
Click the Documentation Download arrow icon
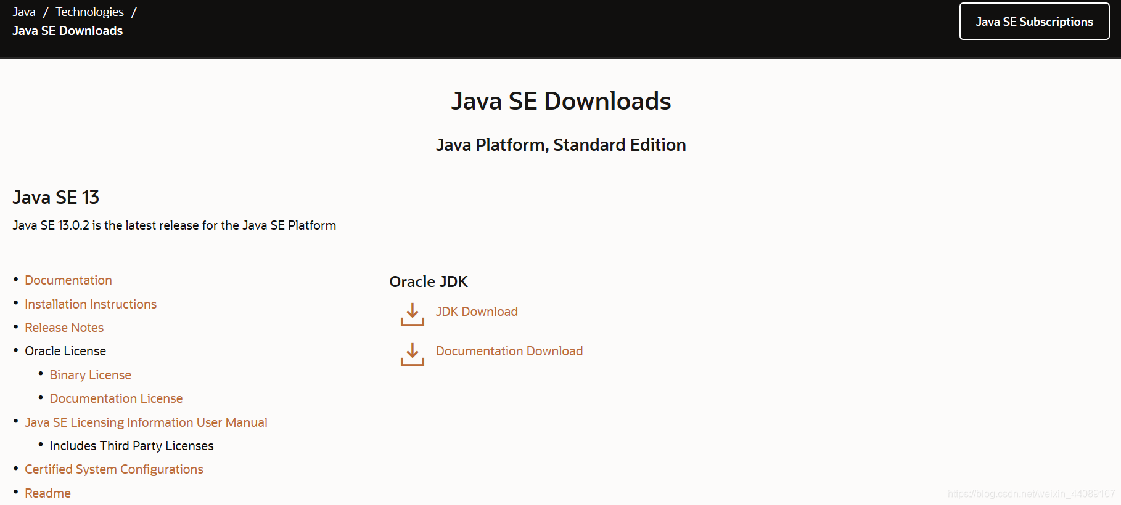[412, 354]
